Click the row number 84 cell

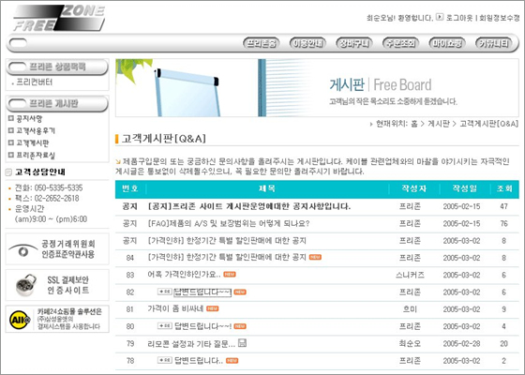pyautogui.click(x=130, y=258)
